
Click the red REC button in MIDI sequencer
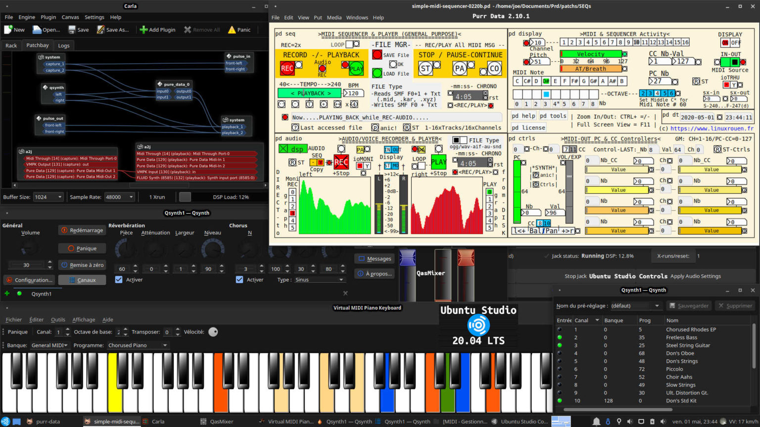(287, 68)
